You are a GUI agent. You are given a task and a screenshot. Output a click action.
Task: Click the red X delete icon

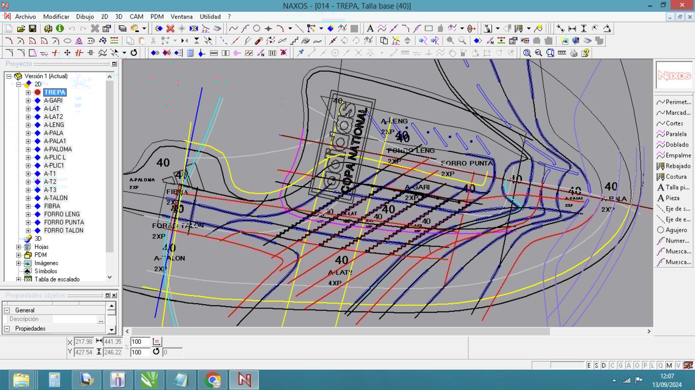tap(170, 29)
